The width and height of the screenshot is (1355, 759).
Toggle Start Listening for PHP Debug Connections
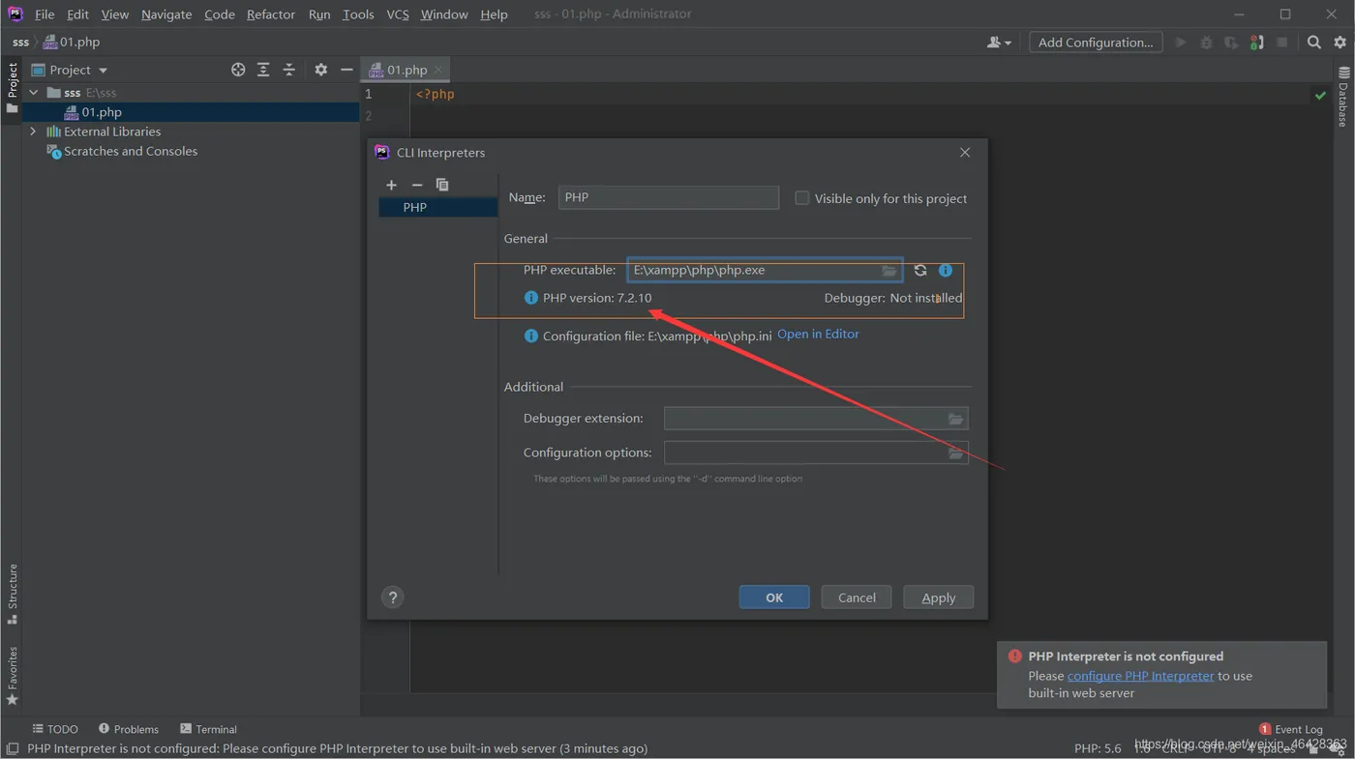pos(1256,43)
